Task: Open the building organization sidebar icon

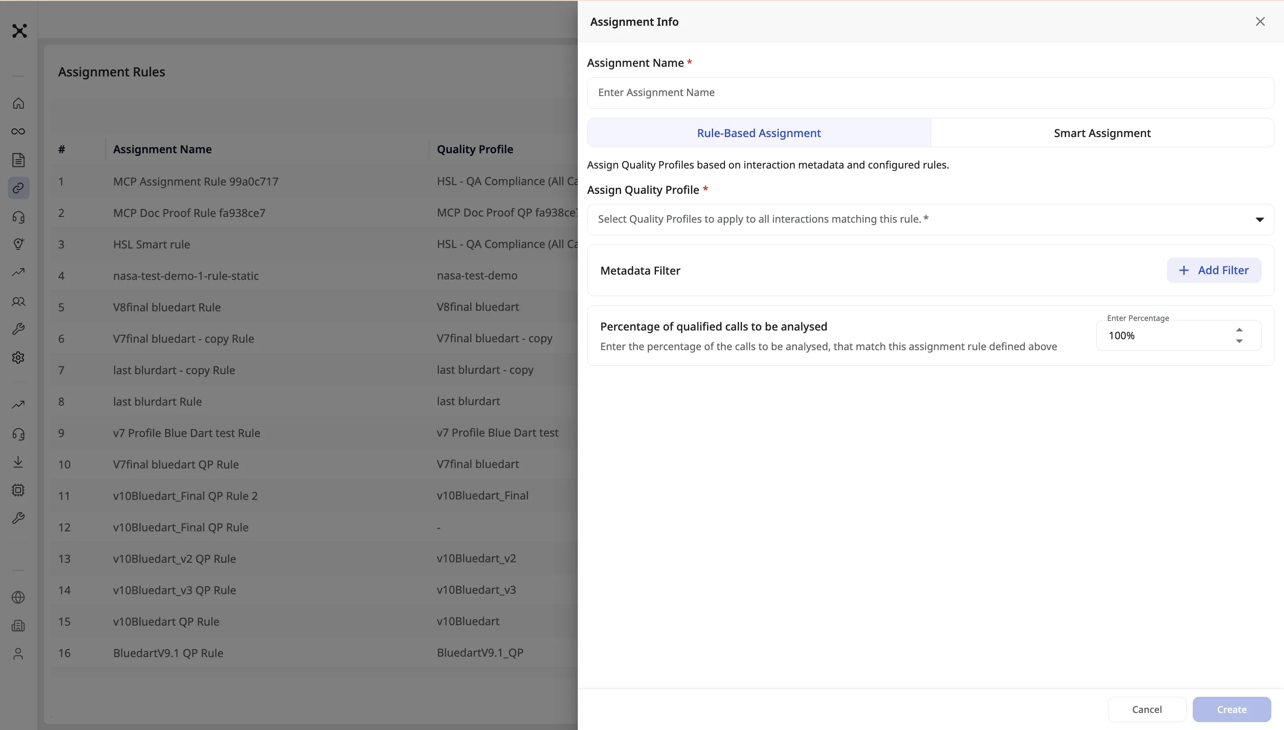Action: (18, 625)
